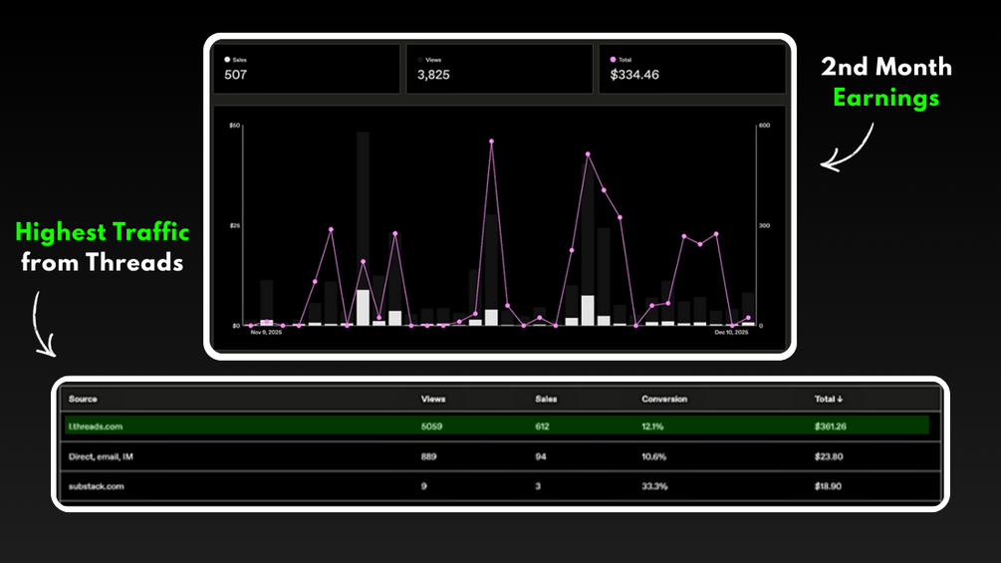Viewport: 1001px width, 563px height.
Task: Open the substack.com source row
Action: 500,486
